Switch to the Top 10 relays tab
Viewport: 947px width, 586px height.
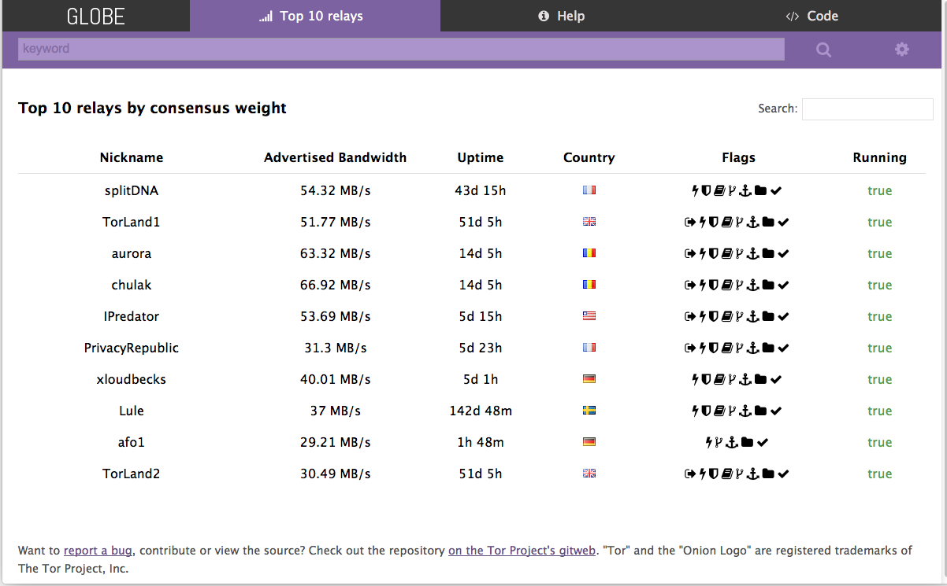pyautogui.click(x=314, y=16)
